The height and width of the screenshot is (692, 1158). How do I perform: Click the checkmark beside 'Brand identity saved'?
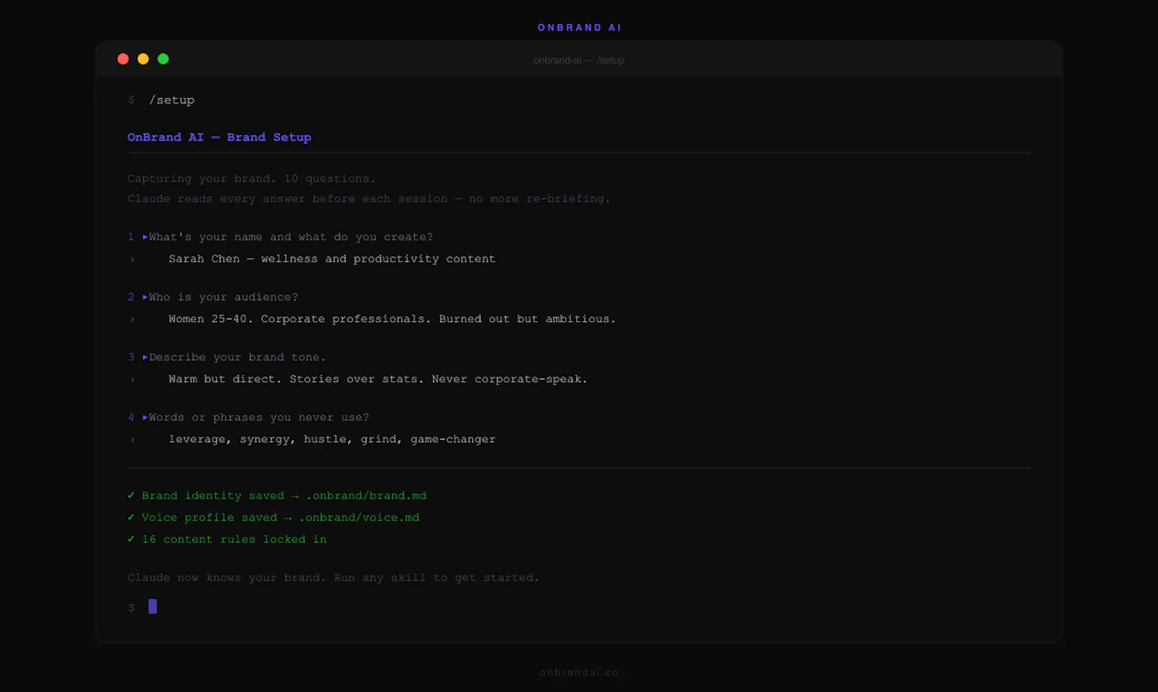[131, 495]
